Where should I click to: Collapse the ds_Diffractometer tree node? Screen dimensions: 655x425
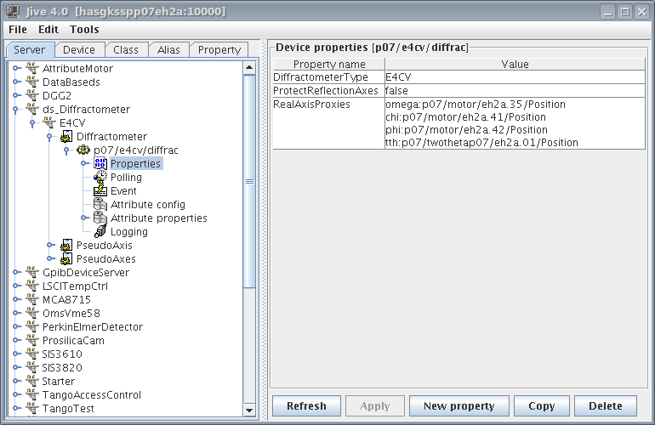[15, 110]
